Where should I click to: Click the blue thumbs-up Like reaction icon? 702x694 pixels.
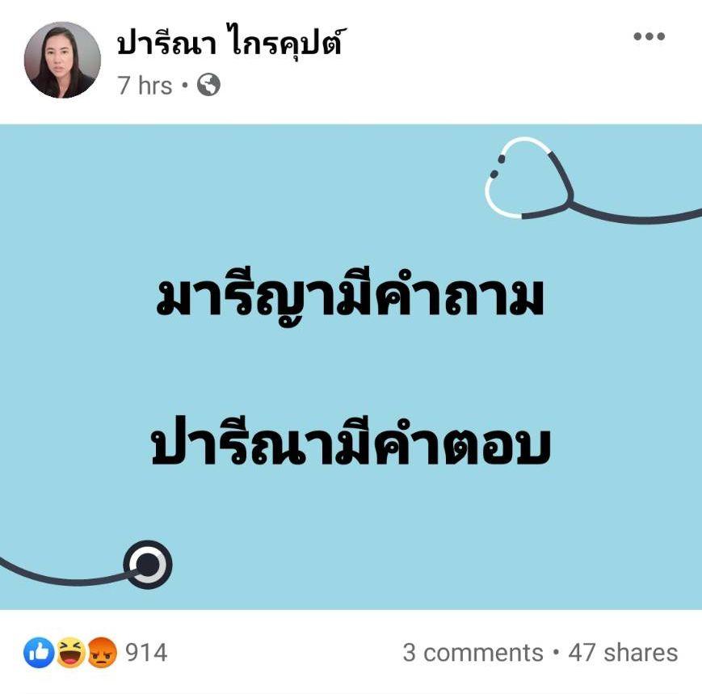39,652
